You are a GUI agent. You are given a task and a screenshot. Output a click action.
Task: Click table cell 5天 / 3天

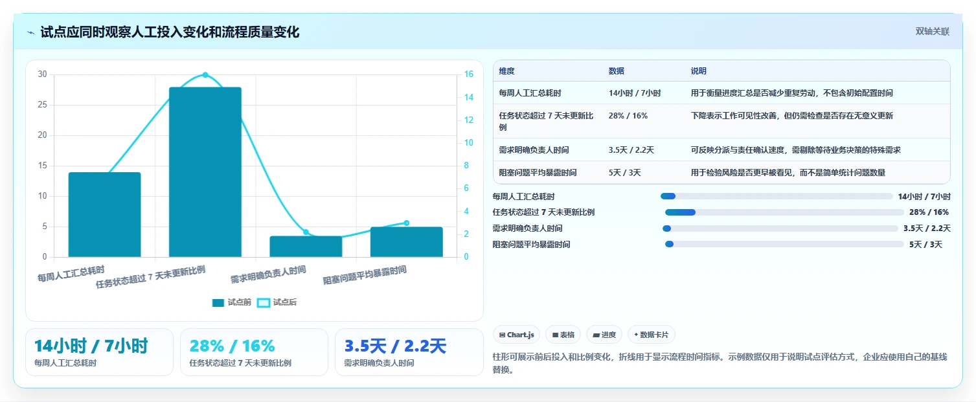[x=625, y=173]
